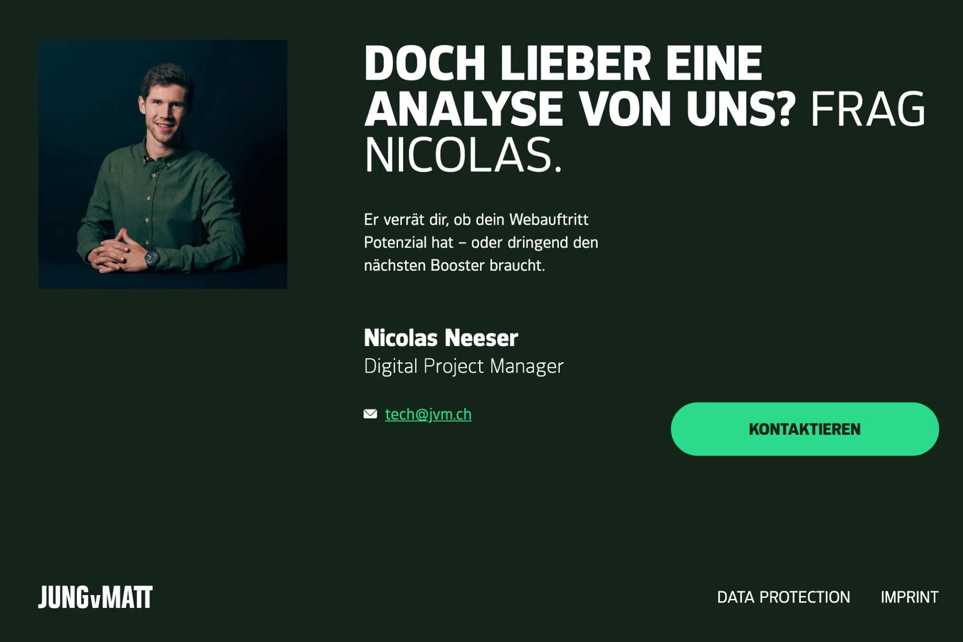Click the thin word FRAG in the heading
This screenshot has width=963, height=642.
pos(868,110)
